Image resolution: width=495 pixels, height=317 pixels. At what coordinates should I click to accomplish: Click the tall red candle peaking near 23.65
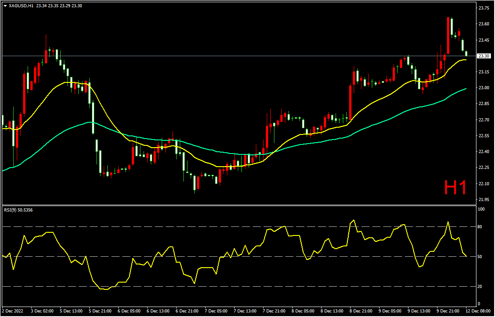(448, 35)
